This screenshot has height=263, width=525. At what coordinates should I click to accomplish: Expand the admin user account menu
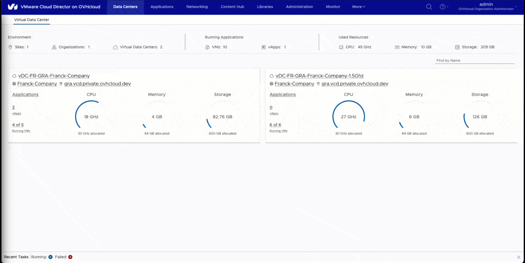pos(486,7)
